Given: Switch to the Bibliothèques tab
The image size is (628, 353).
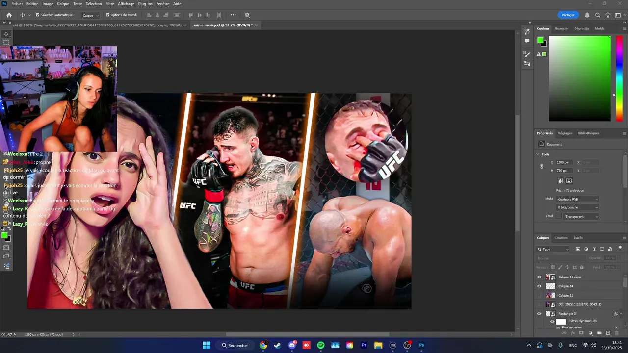Looking at the screenshot, I should [588, 133].
